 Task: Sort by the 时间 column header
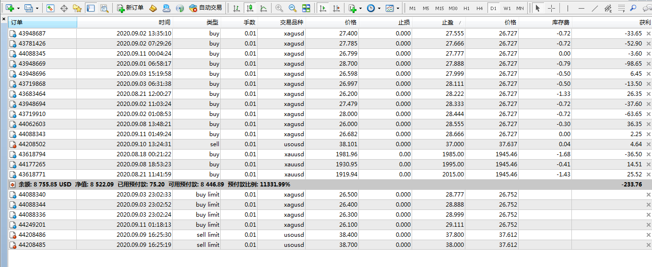point(125,23)
